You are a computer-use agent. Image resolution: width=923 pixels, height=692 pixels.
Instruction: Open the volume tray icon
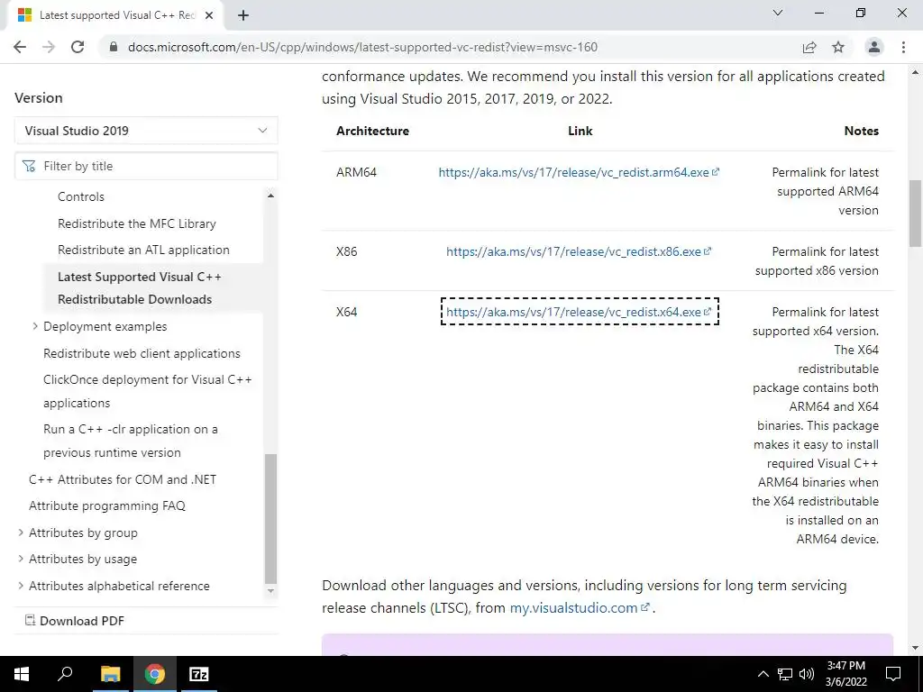[x=807, y=674]
